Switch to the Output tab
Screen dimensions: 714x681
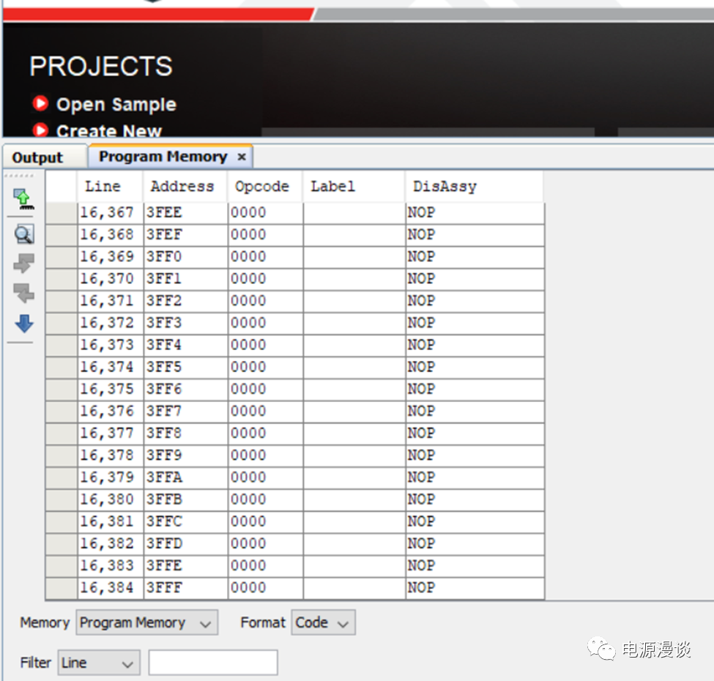(38, 157)
